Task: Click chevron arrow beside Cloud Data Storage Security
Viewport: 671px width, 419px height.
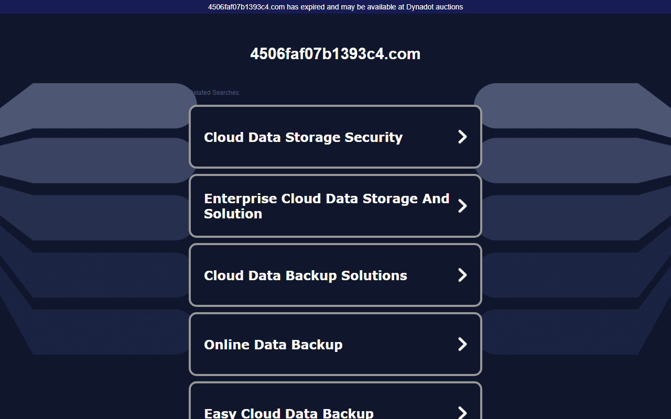Action: [462, 137]
